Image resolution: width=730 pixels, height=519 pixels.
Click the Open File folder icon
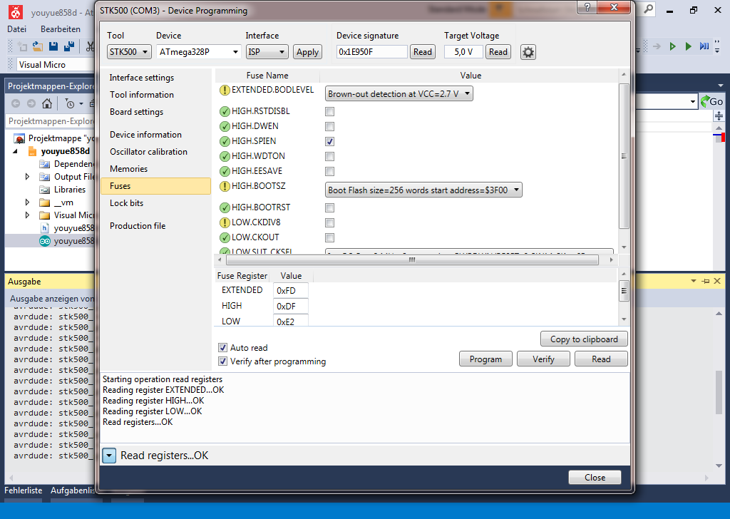[x=38, y=46]
